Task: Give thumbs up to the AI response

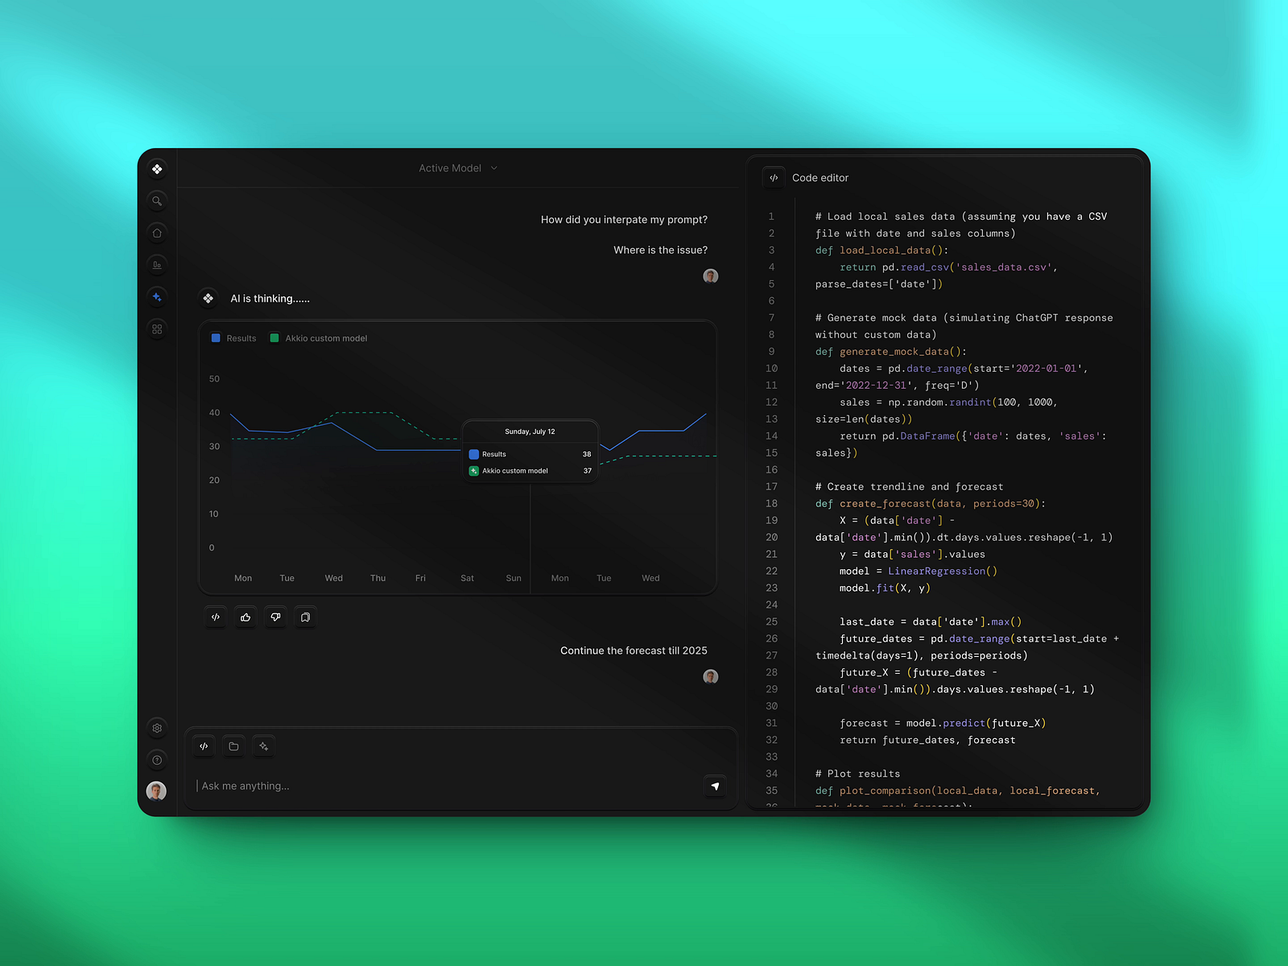Action: 246,617
